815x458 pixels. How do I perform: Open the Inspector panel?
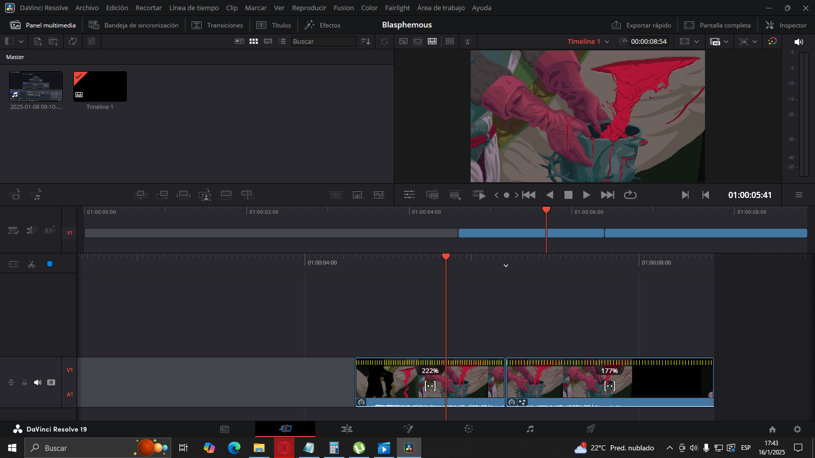tap(786, 25)
